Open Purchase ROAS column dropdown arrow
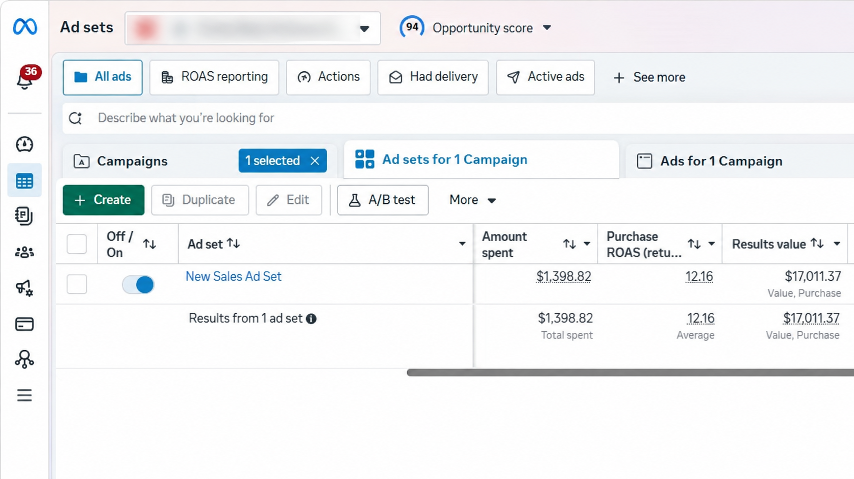 pos(711,244)
